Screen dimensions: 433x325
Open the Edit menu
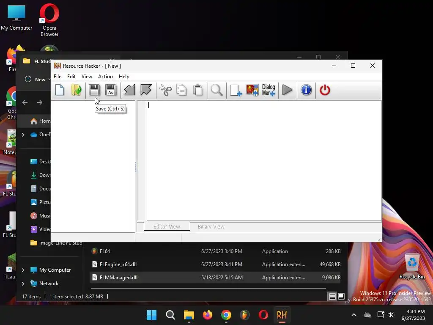point(71,77)
